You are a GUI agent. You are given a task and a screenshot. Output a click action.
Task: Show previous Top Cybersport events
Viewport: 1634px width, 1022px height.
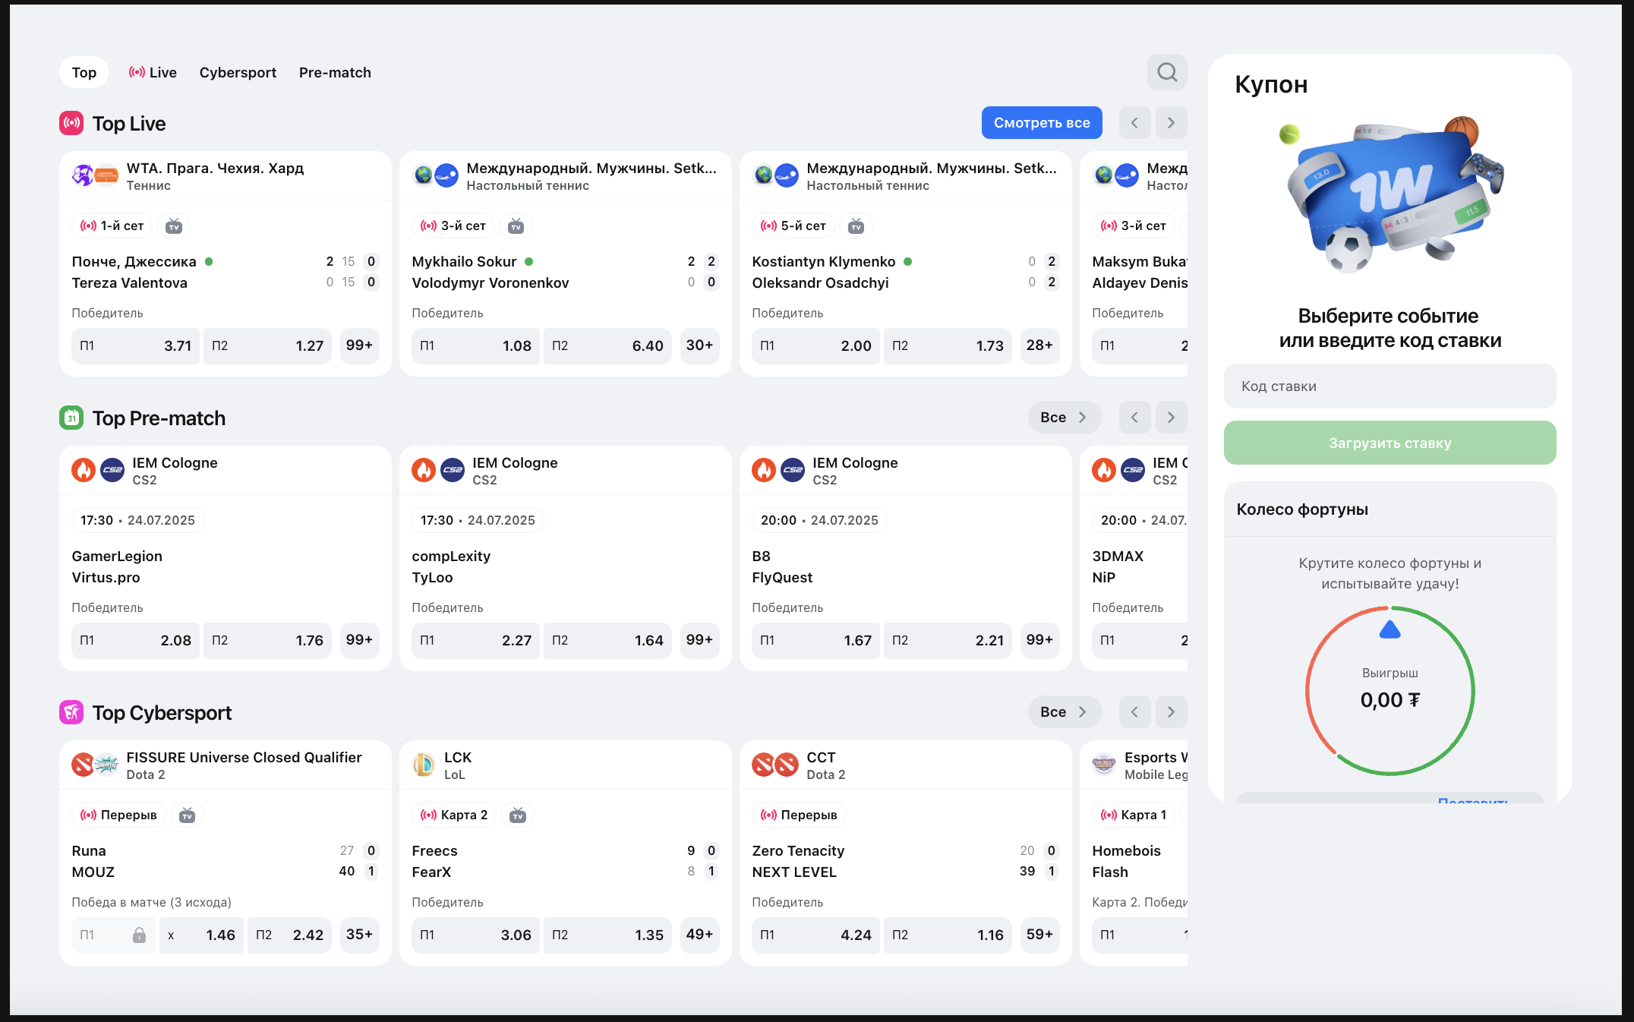tap(1134, 711)
